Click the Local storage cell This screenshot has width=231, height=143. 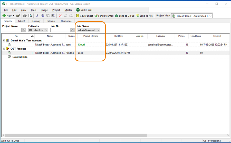pyautogui.click(x=81, y=53)
